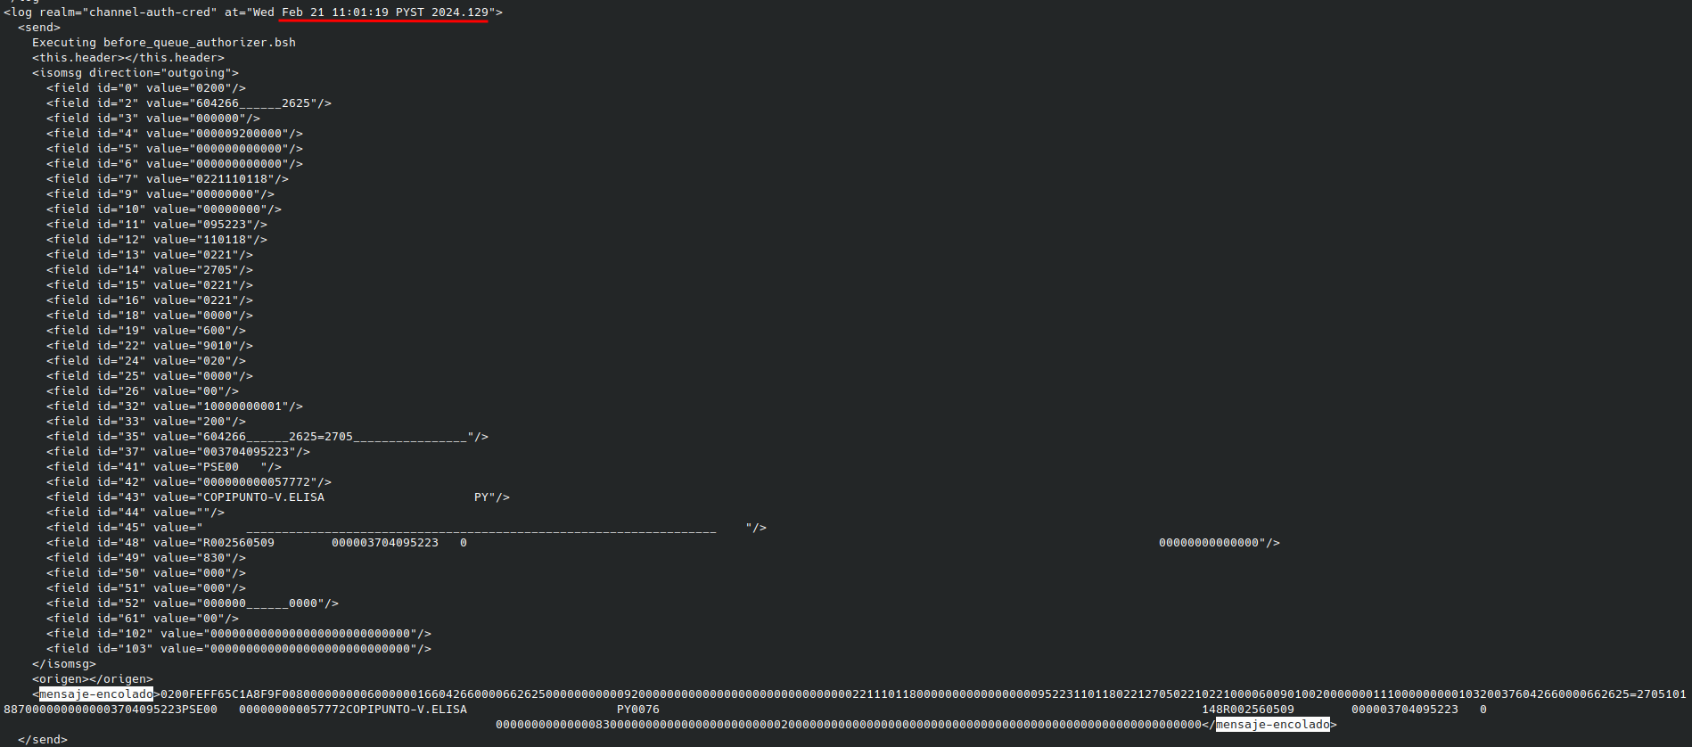Click the opening <send> tag
Viewport: 1692px width, 747px height.
(39, 28)
